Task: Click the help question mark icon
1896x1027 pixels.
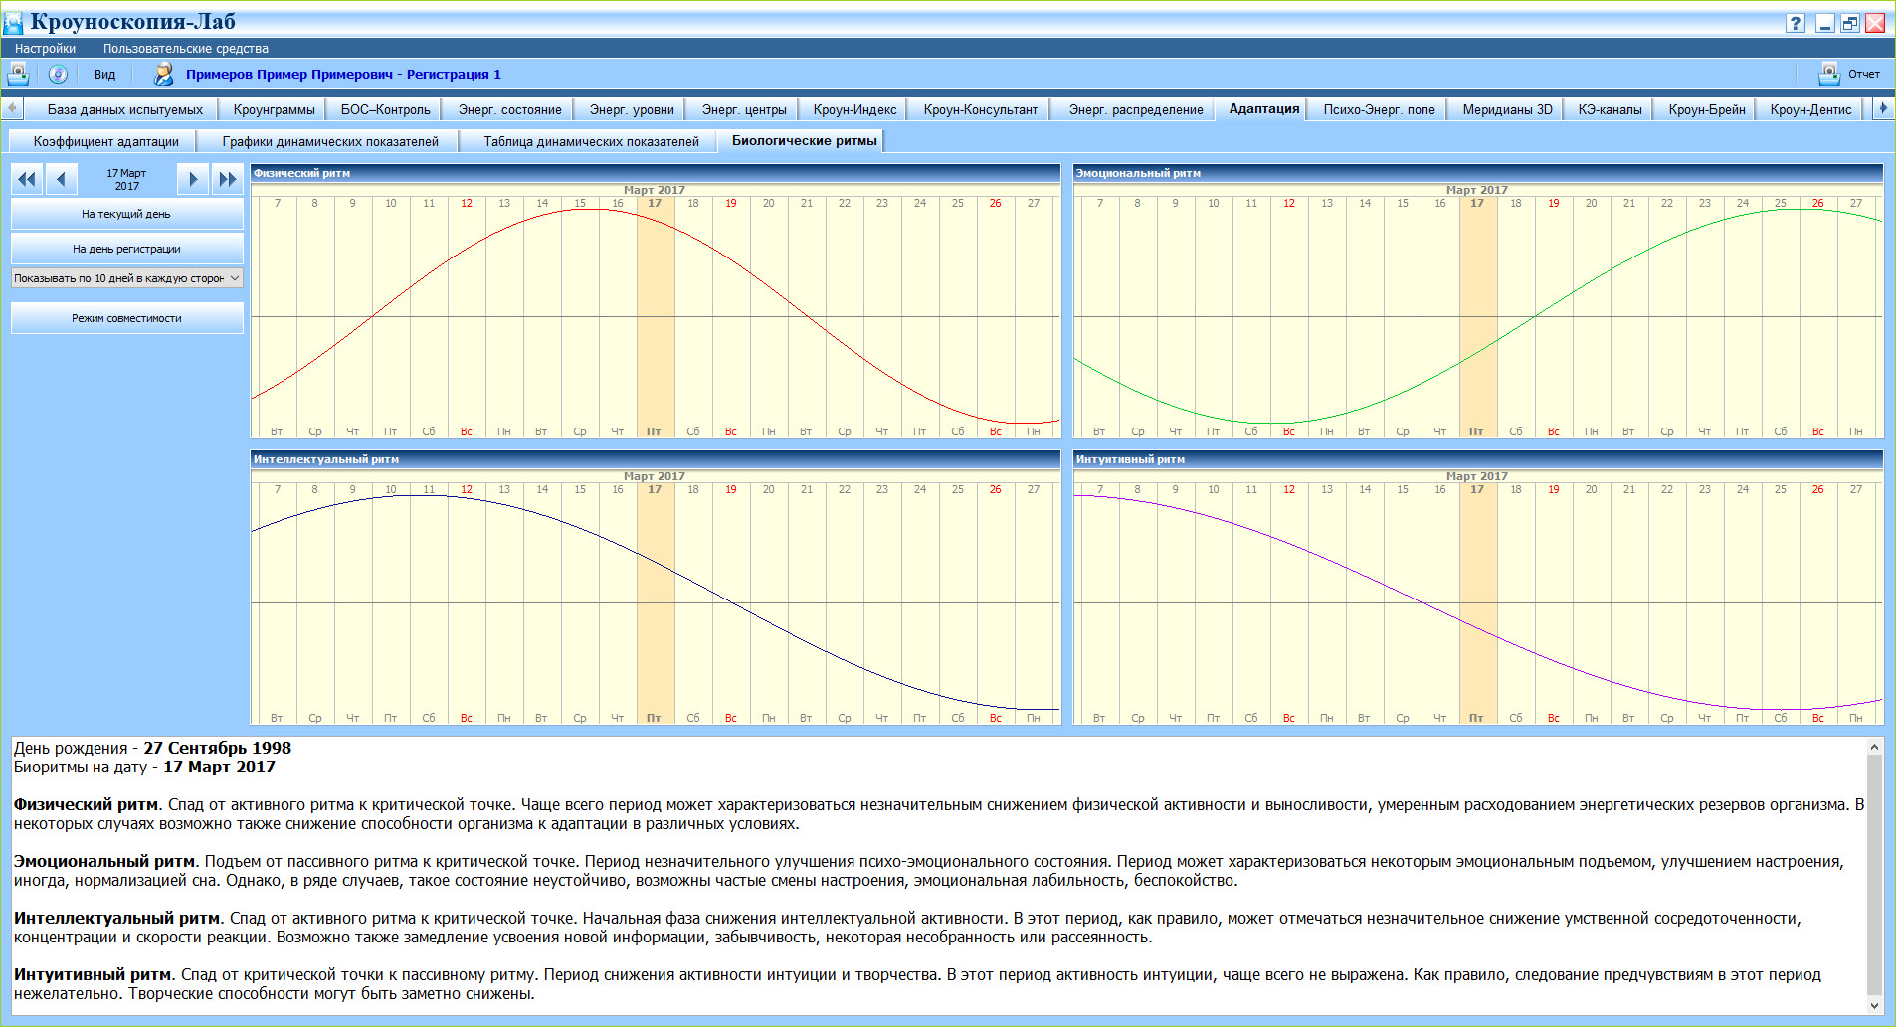Action: pos(1796,23)
